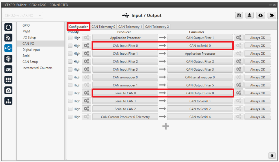Click the cloud upload icon
Screen dimensions: 279x162
point(261,15)
